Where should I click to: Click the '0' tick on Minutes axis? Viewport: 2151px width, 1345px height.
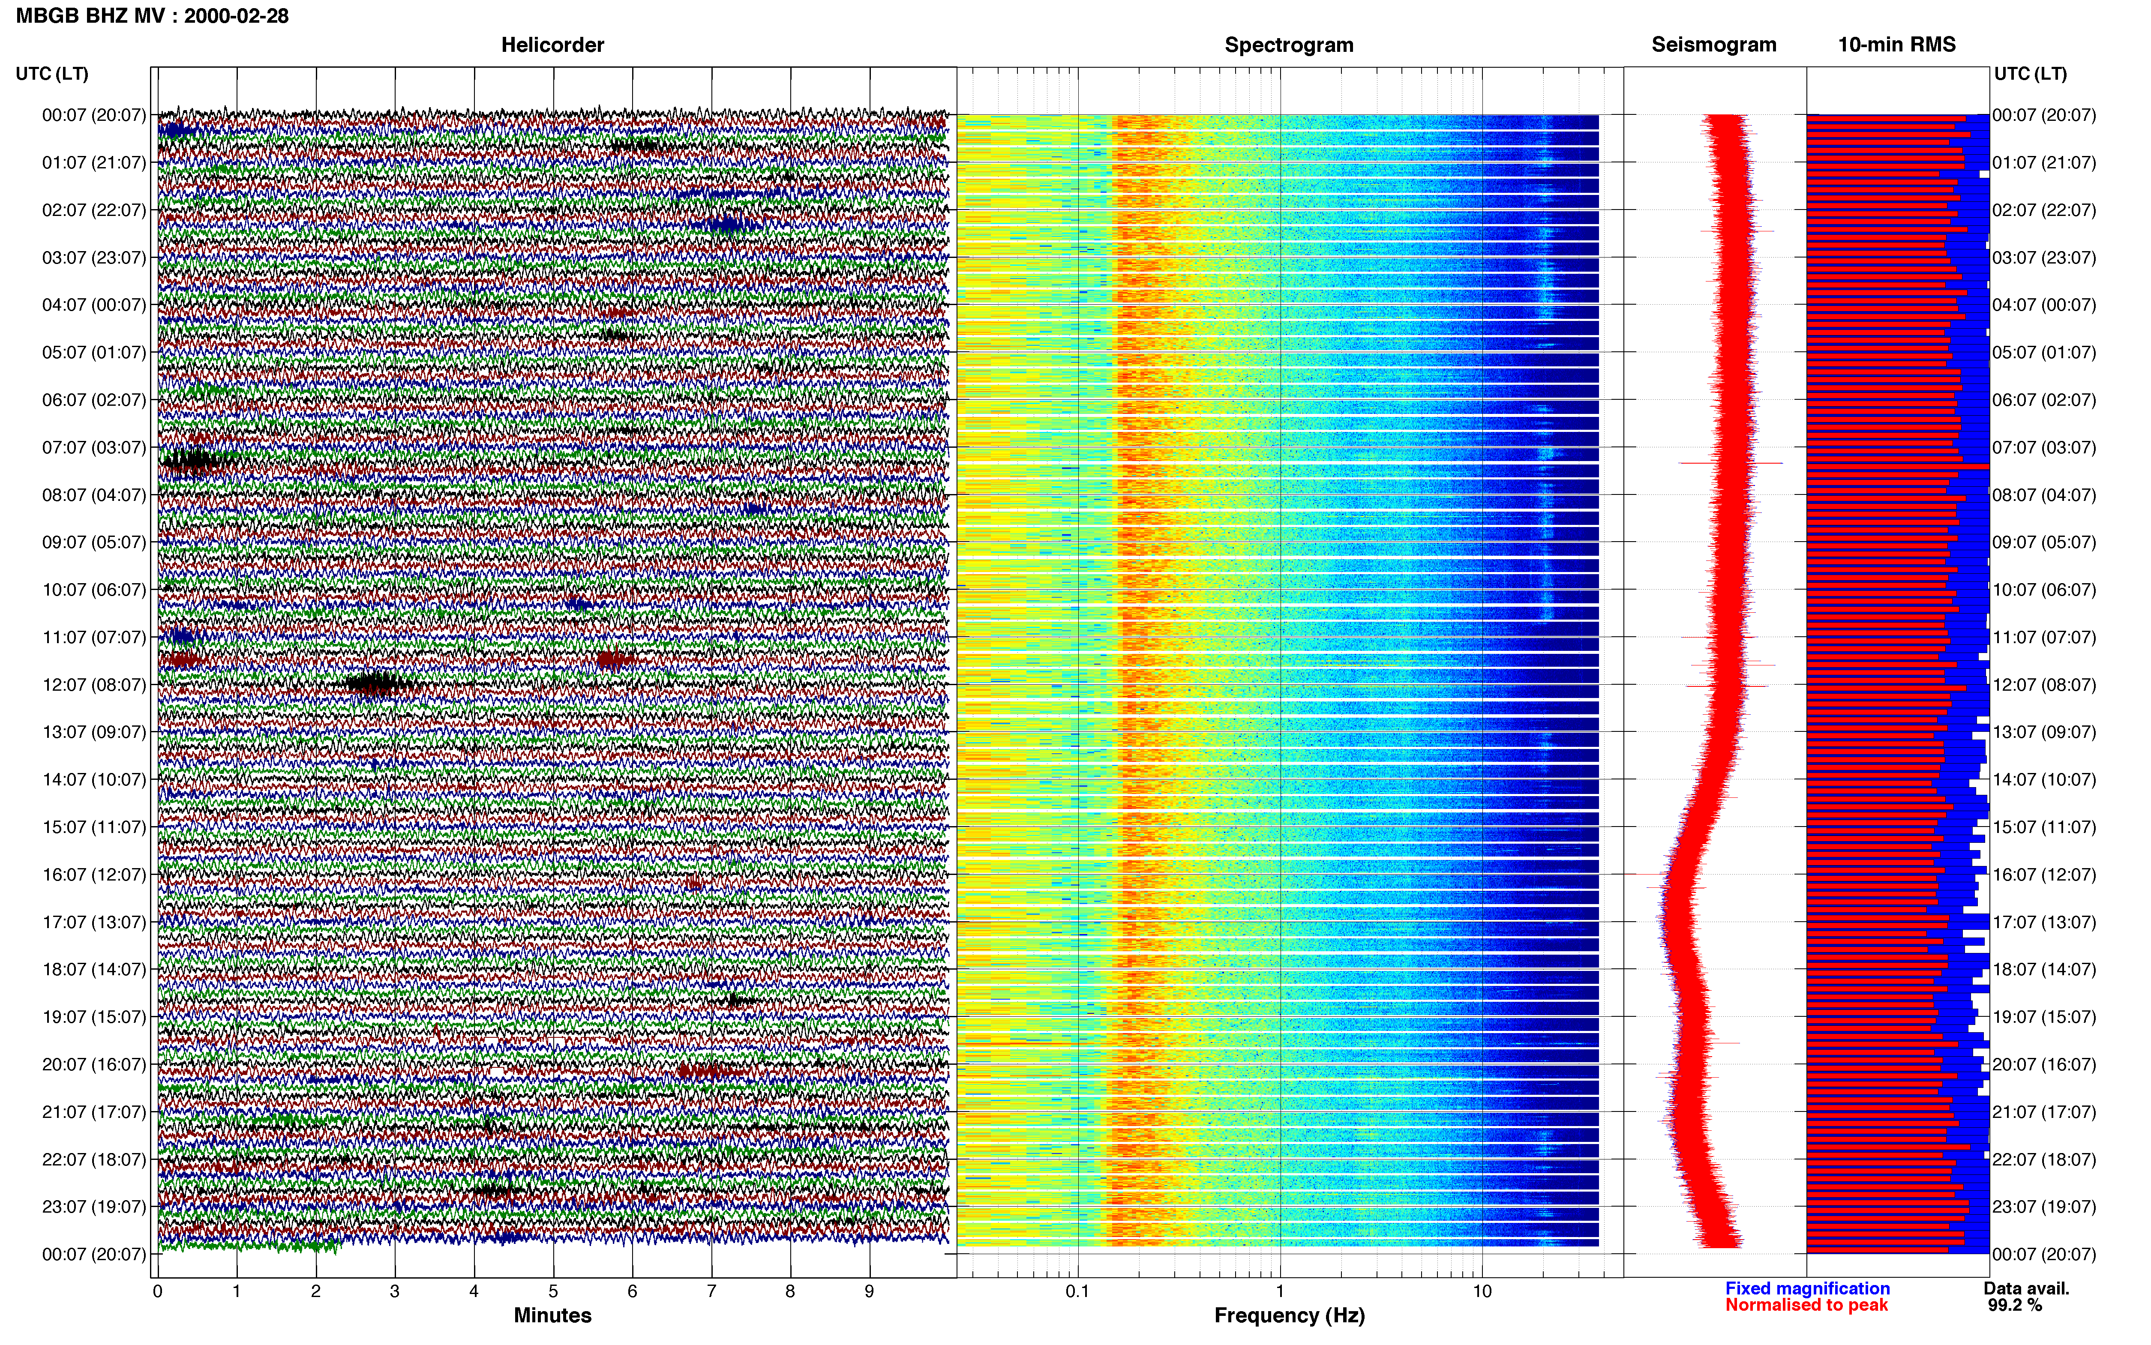pos(157,1291)
